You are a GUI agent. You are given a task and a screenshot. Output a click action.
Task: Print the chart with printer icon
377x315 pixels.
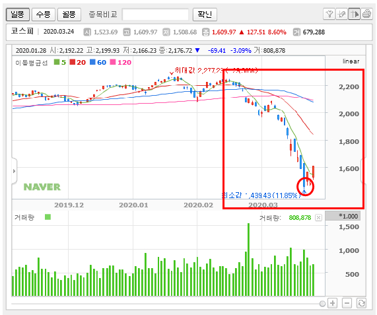(366, 14)
